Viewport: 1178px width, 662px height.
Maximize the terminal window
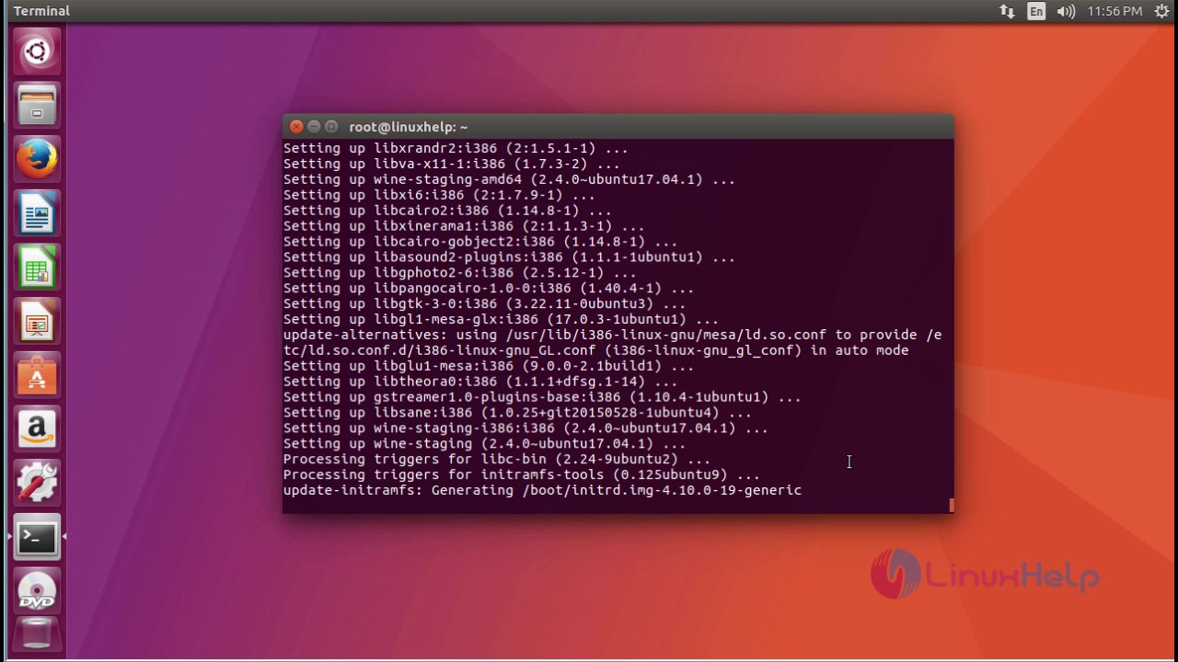(x=331, y=127)
